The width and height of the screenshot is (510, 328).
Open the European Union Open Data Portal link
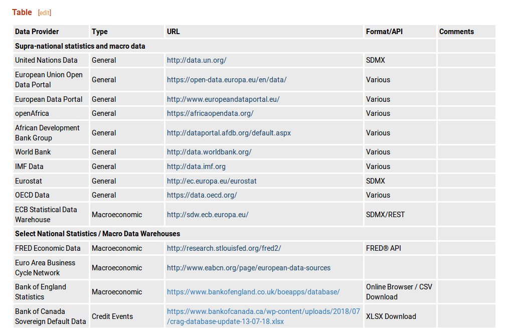[226, 79]
